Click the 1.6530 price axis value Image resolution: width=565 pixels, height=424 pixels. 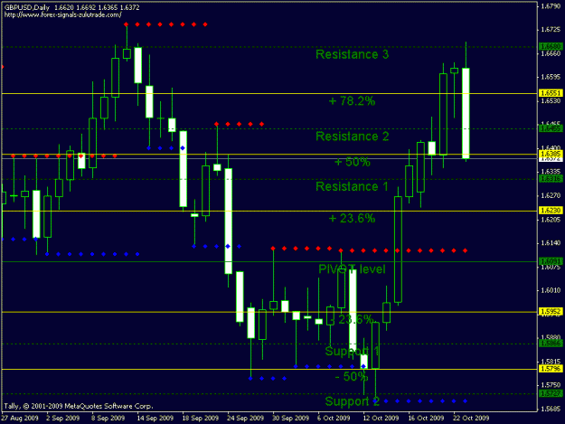pos(551,100)
